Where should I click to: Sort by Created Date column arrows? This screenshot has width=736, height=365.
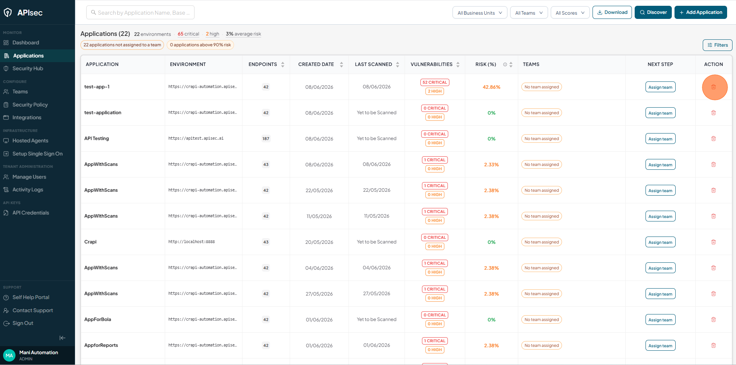click(x=342, y=64)
